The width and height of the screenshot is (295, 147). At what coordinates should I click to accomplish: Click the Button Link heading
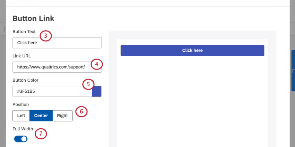33,19
